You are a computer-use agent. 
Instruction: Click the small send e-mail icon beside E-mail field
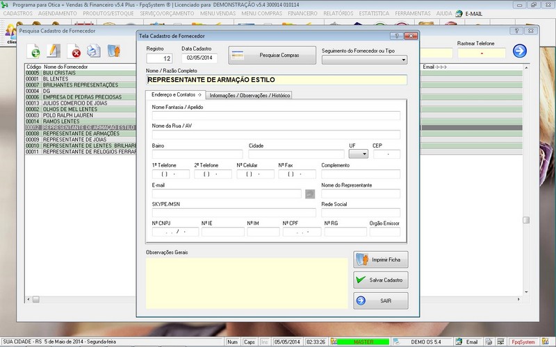(310, 194)
